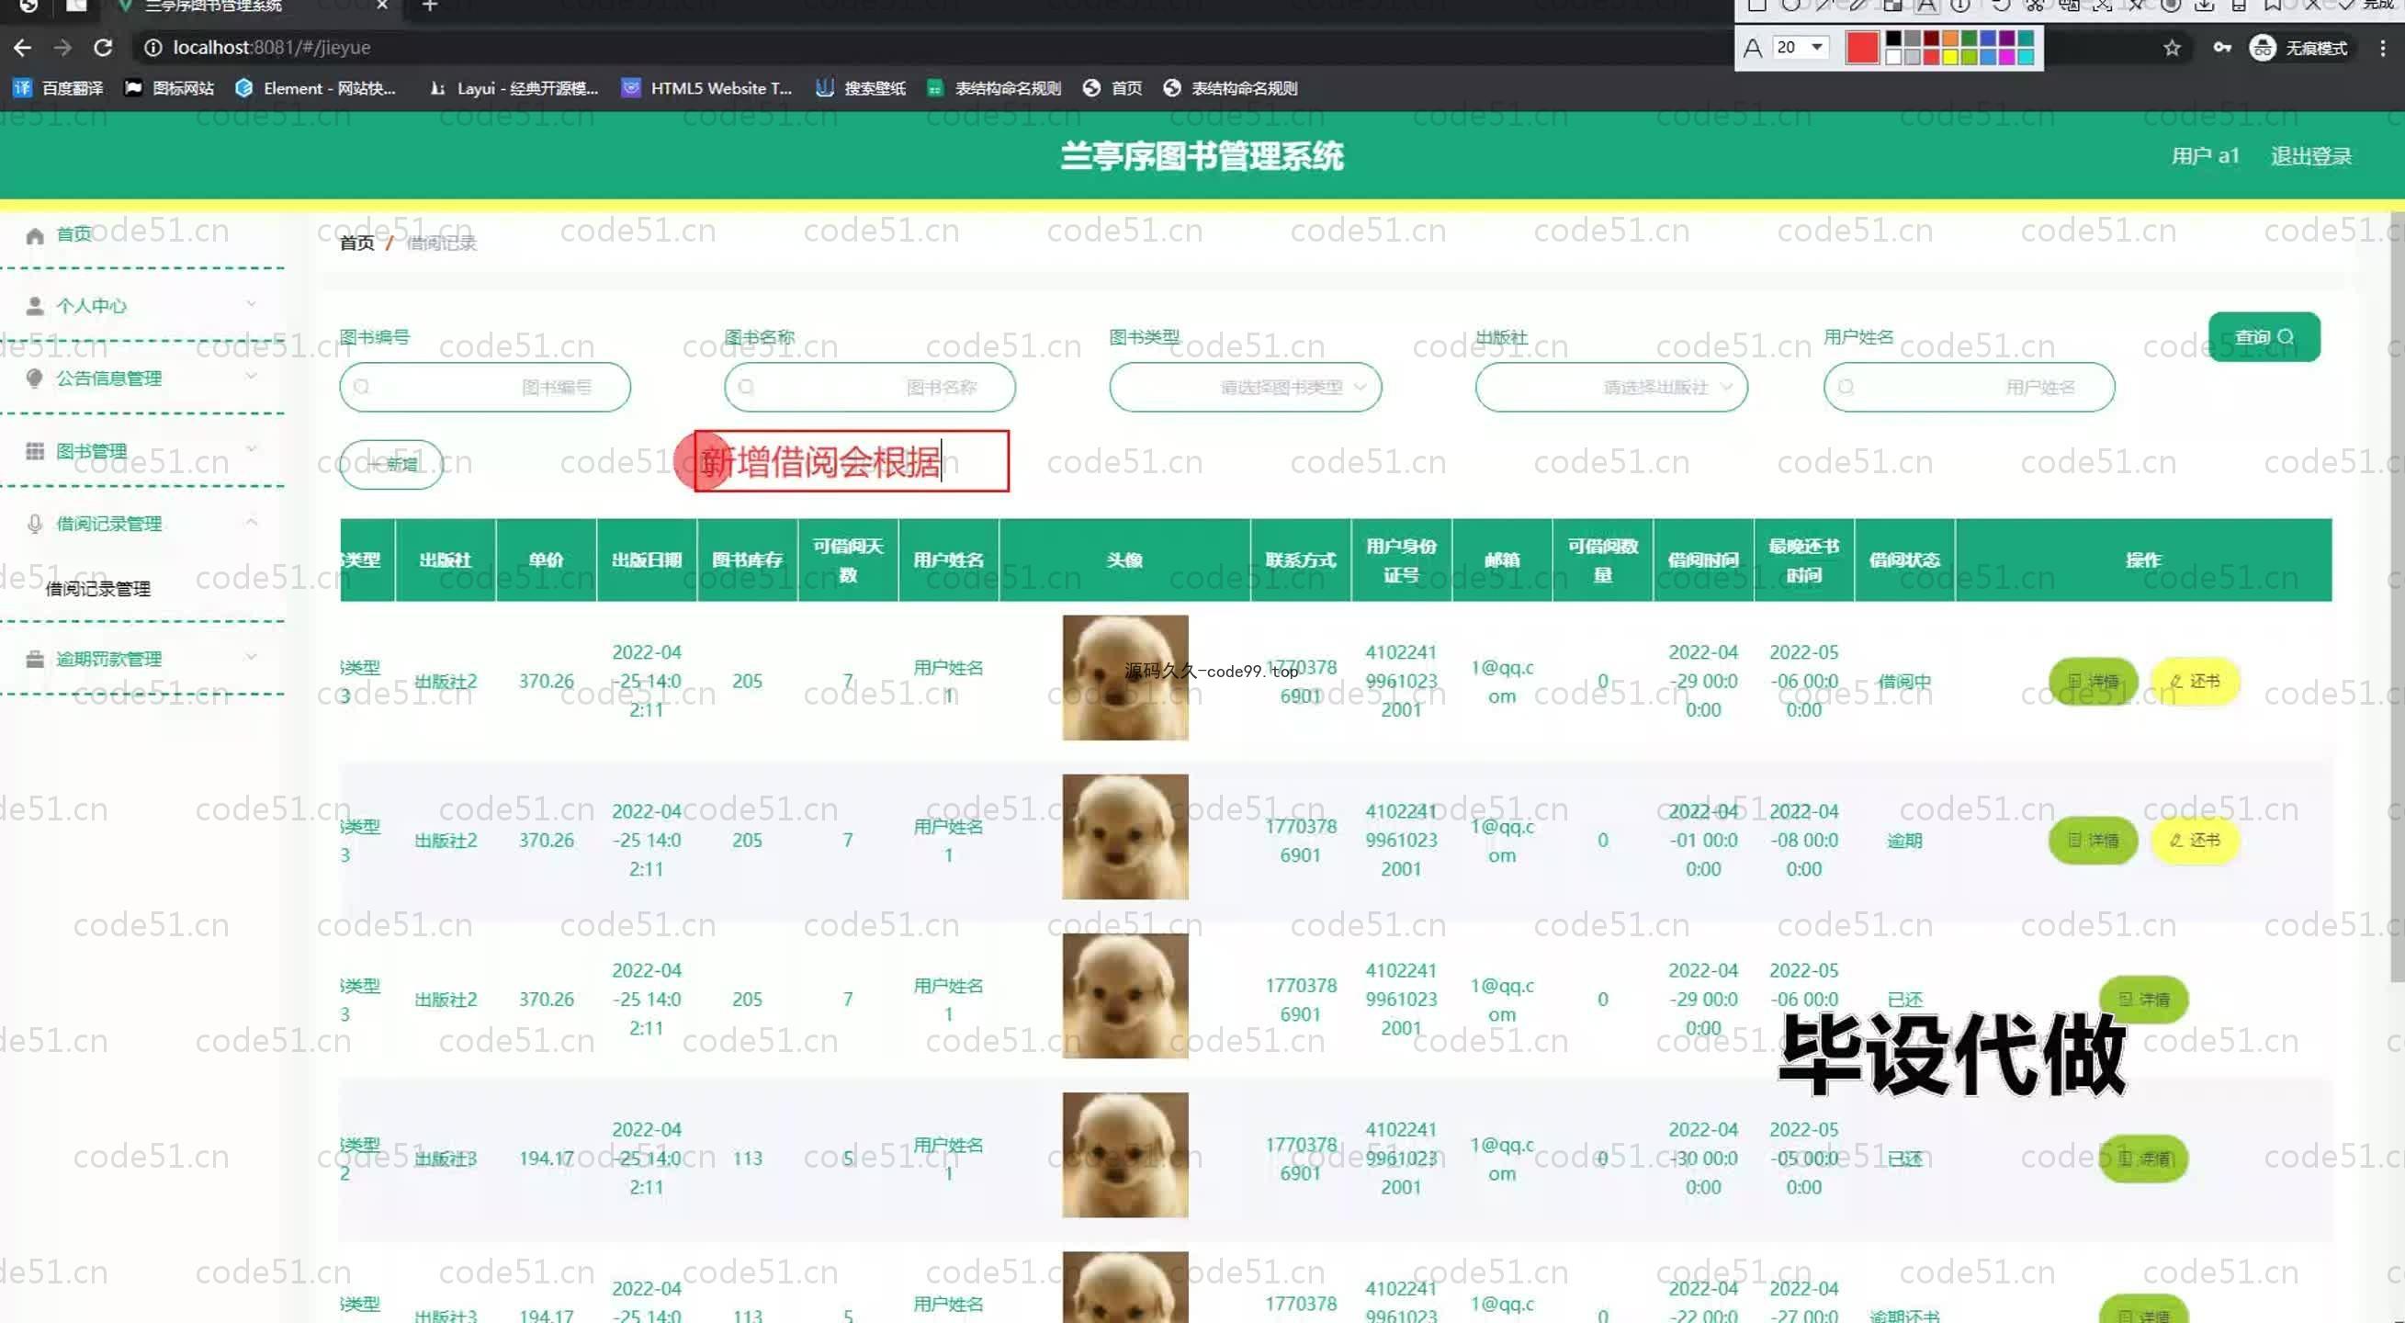Reload the page
This screenshot has width=2405, height=1323.
pyautogui.click(x=104, y=47)
